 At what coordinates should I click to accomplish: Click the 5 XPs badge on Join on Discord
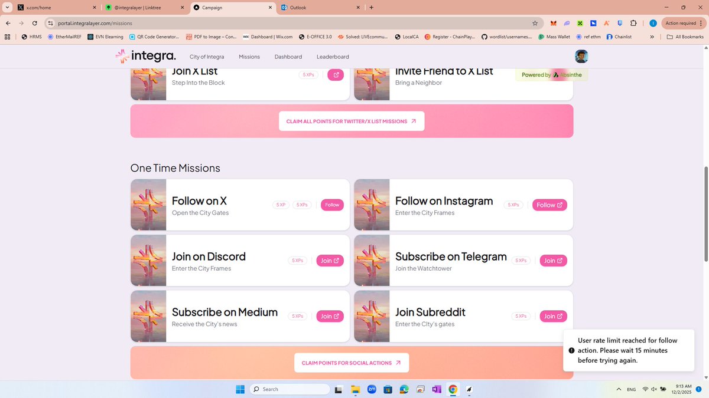tap(297, 261)
